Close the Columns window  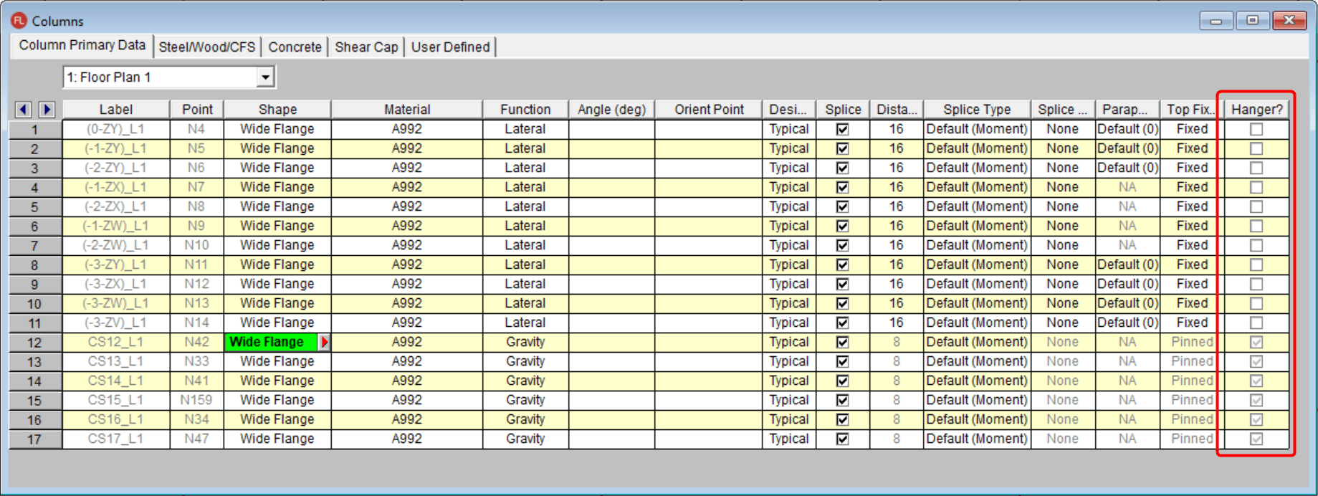(x=1289, y=21)
